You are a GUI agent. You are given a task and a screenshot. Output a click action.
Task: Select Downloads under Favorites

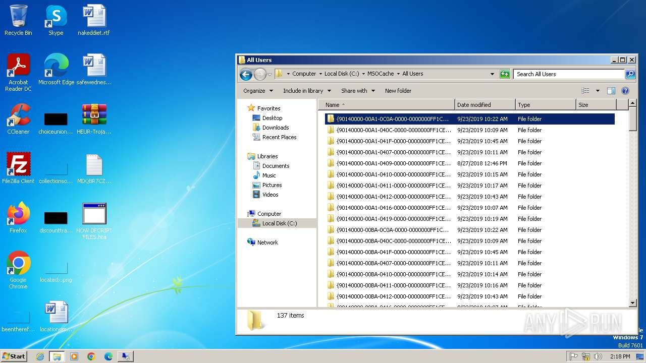tap(276, 128)
